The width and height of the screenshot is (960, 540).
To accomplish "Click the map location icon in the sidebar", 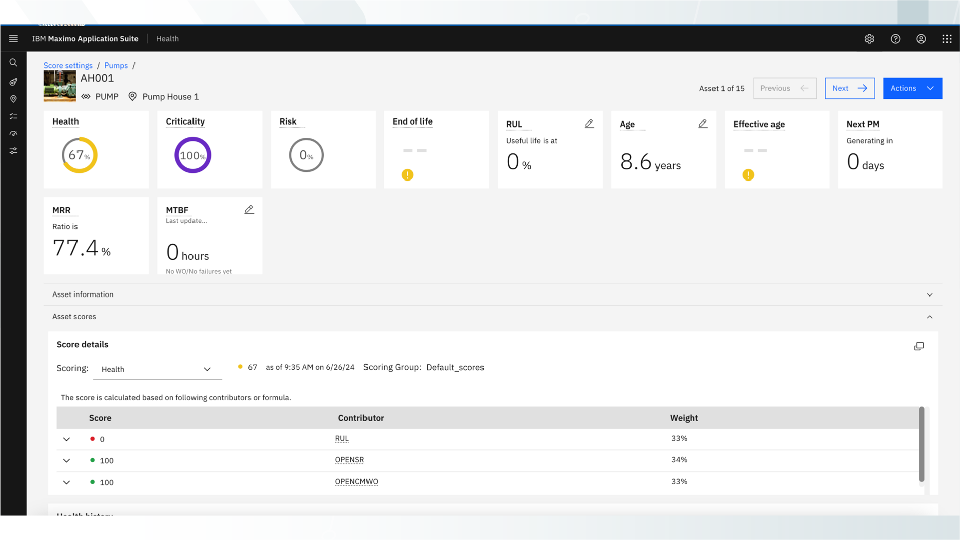I will (13, 99).
